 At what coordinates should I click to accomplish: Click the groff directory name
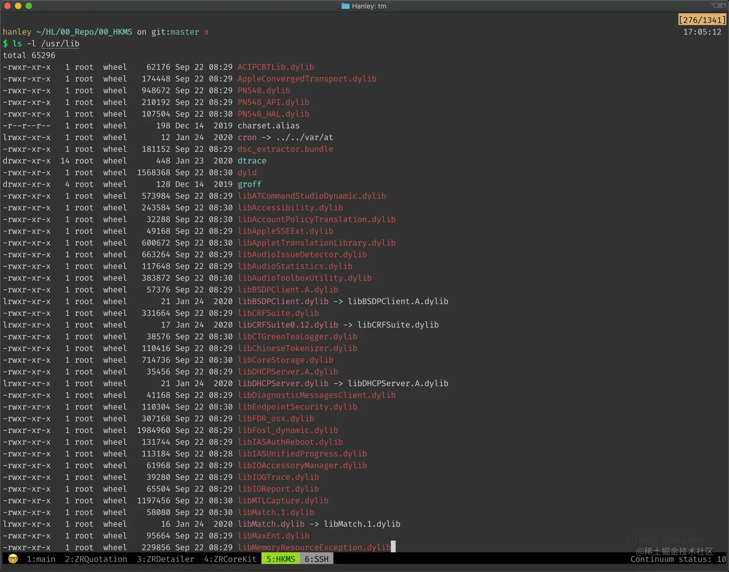tap(249, 184)
